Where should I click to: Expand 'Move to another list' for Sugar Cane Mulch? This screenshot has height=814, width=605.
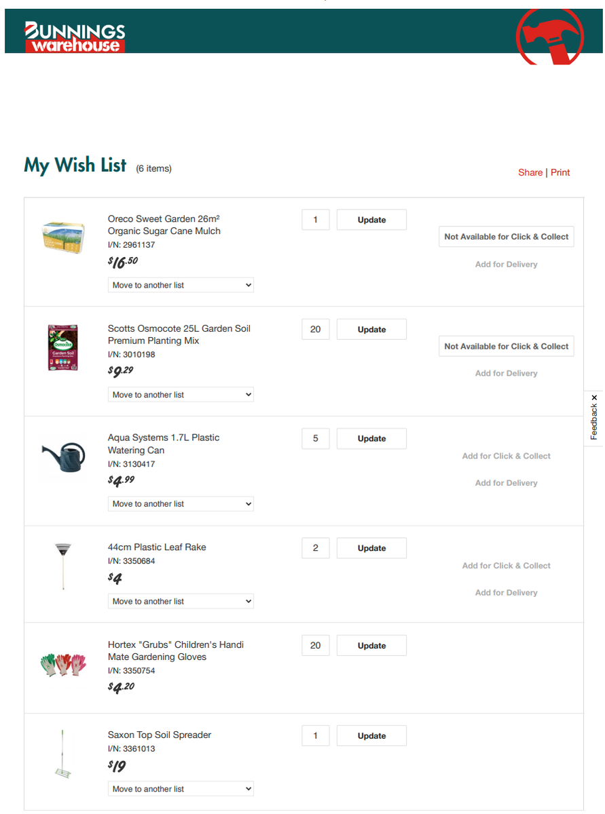(x=181, y=285)
